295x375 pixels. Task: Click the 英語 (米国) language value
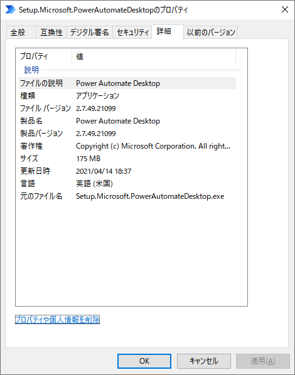94,184
